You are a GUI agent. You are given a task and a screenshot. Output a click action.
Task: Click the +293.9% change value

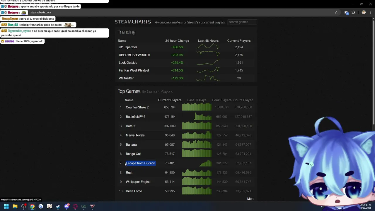pos(177,55)
